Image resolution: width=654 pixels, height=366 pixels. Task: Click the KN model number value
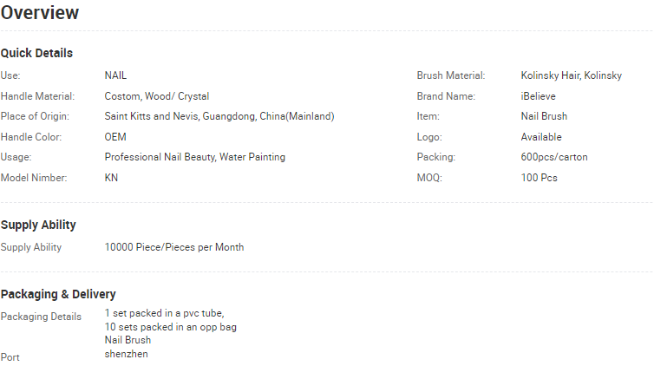(111, 178)
